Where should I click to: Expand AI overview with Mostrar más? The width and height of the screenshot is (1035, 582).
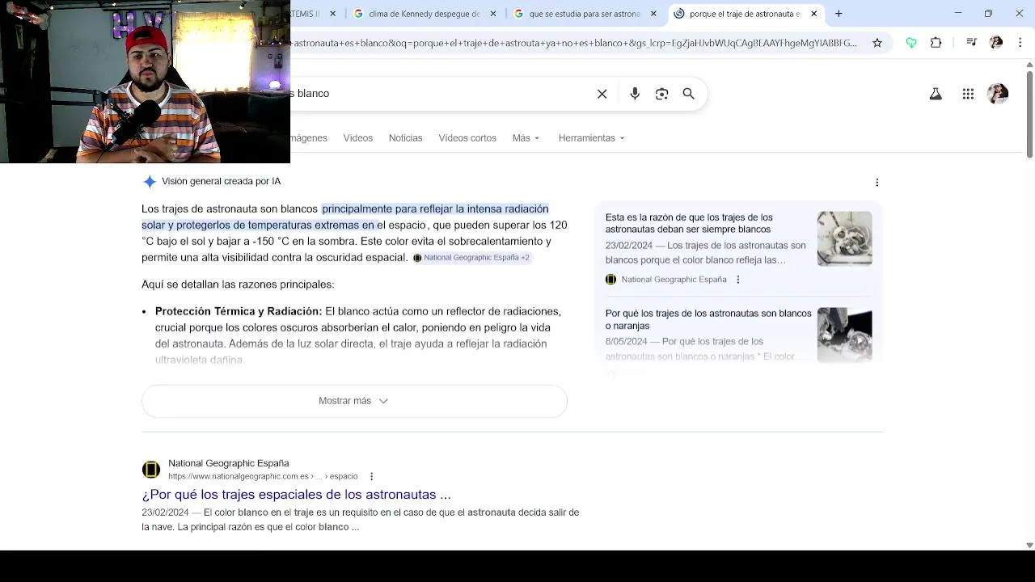coord(354,401)
